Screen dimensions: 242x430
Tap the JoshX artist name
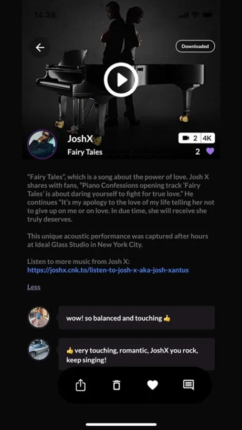click(x=80, y=139)
